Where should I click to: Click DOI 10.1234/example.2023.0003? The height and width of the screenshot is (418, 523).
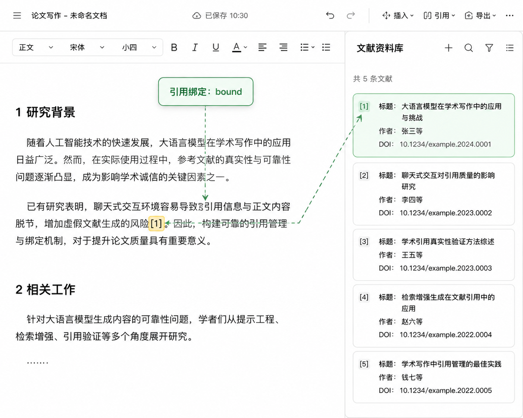tap(446, 268)
